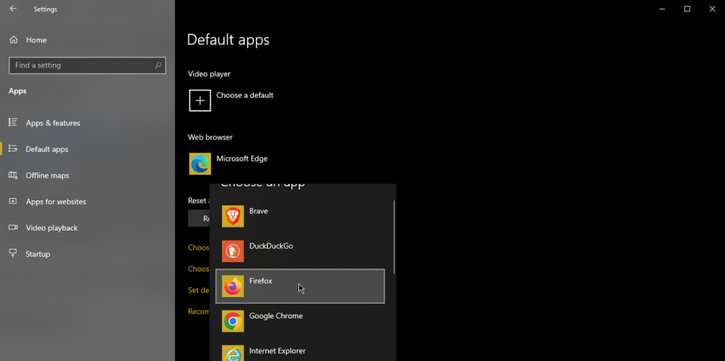
Task: Click the search magnifier icon
Action: coord(158,66)
